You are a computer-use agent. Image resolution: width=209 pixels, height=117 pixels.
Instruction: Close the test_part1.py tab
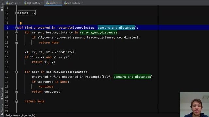click(x=42, y=3)
